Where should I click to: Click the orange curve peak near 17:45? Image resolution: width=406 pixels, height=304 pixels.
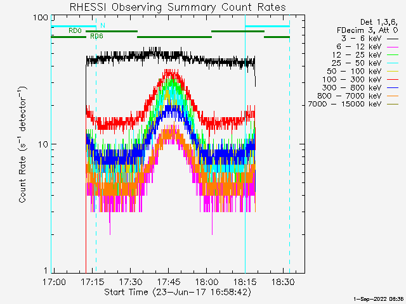pyautogui.click(x=169, y=132)
